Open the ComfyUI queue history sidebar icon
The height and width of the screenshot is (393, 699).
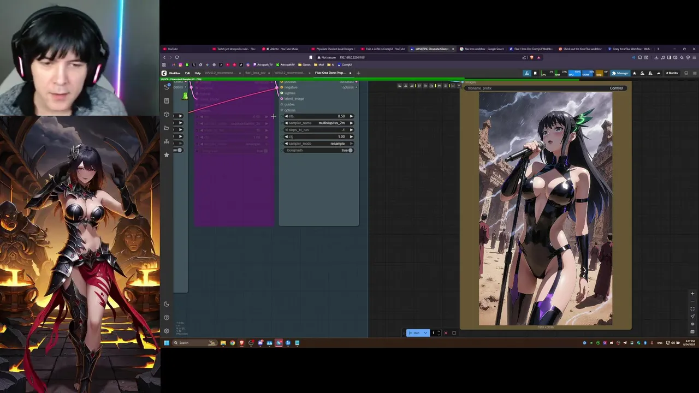167,87
